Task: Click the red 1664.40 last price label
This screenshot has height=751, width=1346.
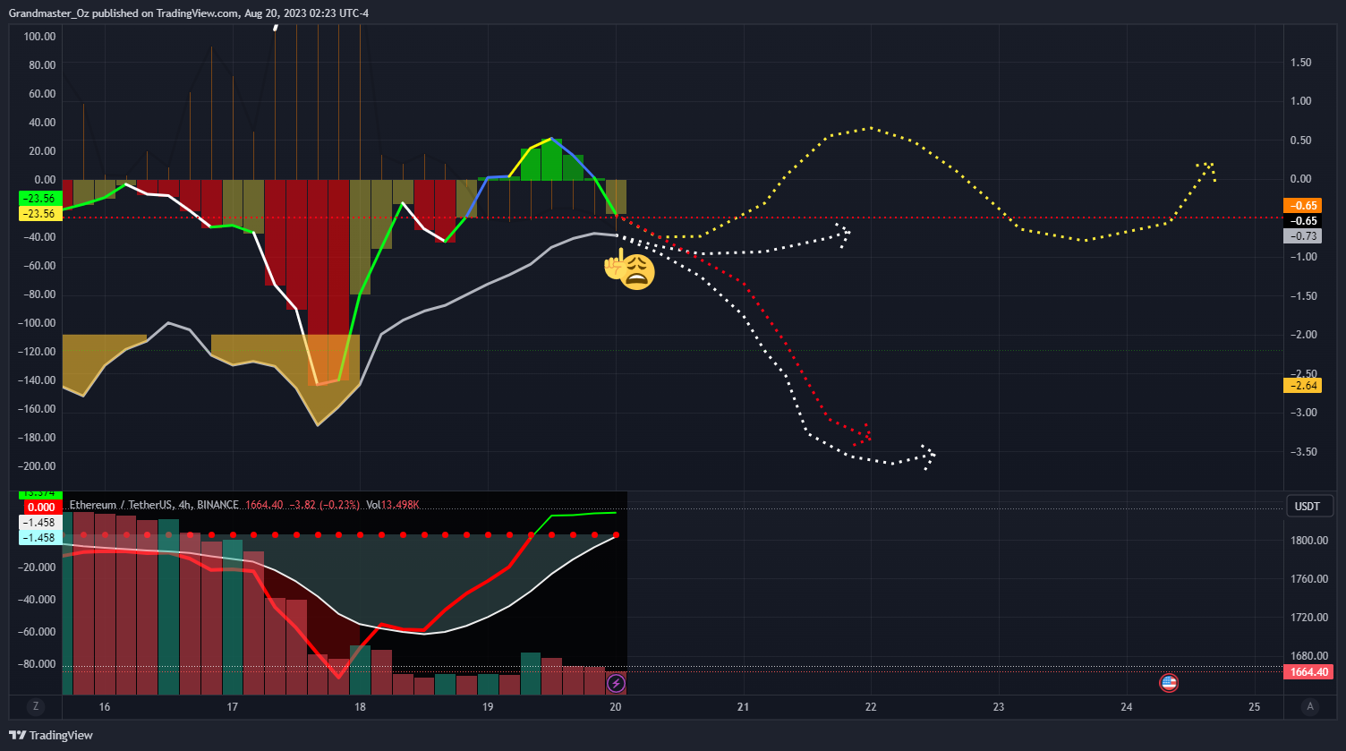Action: [1308, 672]
